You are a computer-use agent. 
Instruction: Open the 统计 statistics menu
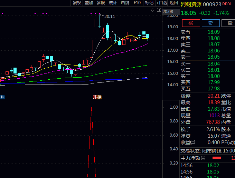coord(113,3)
